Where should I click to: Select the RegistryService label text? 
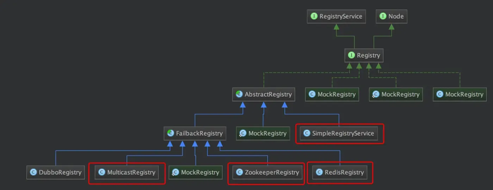point(341,16)
